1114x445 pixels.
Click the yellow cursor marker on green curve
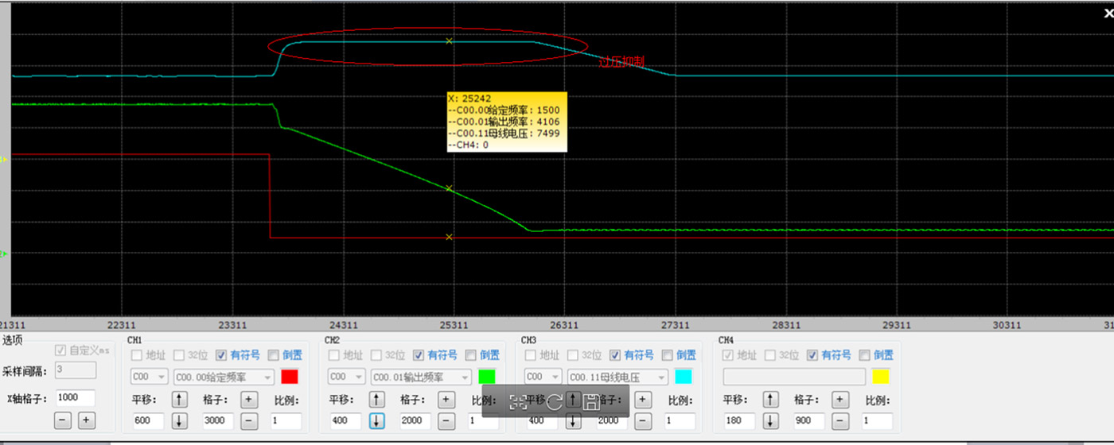449,188
